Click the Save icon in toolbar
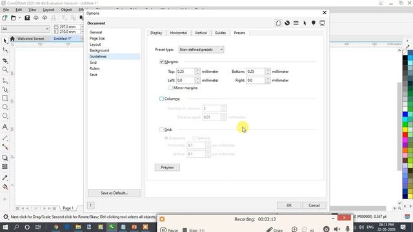This screenshot has width=413, height=232. pos(27,18)
